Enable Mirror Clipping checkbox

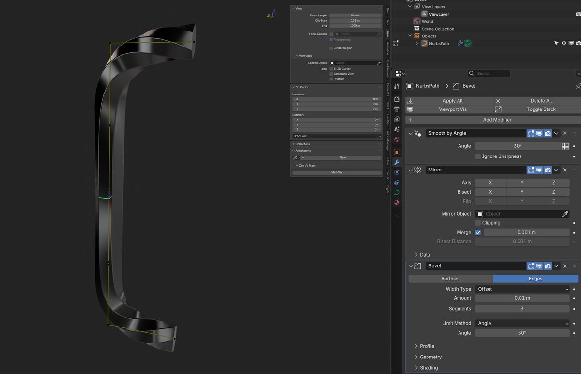pyautogui.click(x=478, y=223)
